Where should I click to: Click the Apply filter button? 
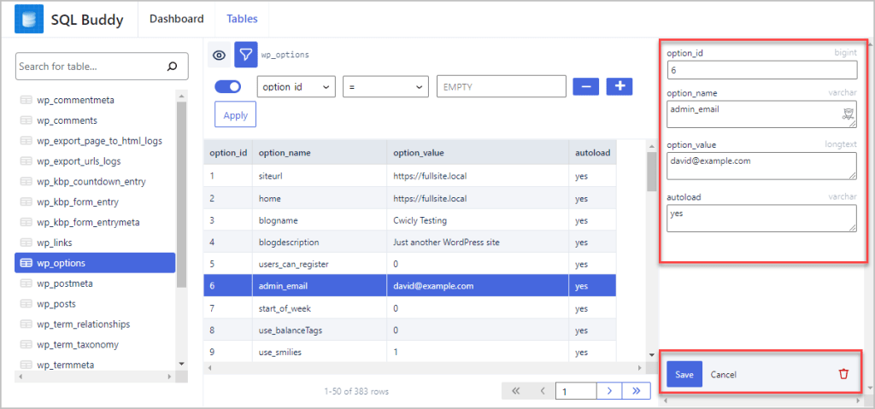[x=236, y=115]
